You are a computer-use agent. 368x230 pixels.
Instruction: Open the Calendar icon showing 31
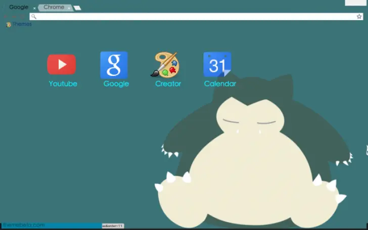(x=217, y=65)
